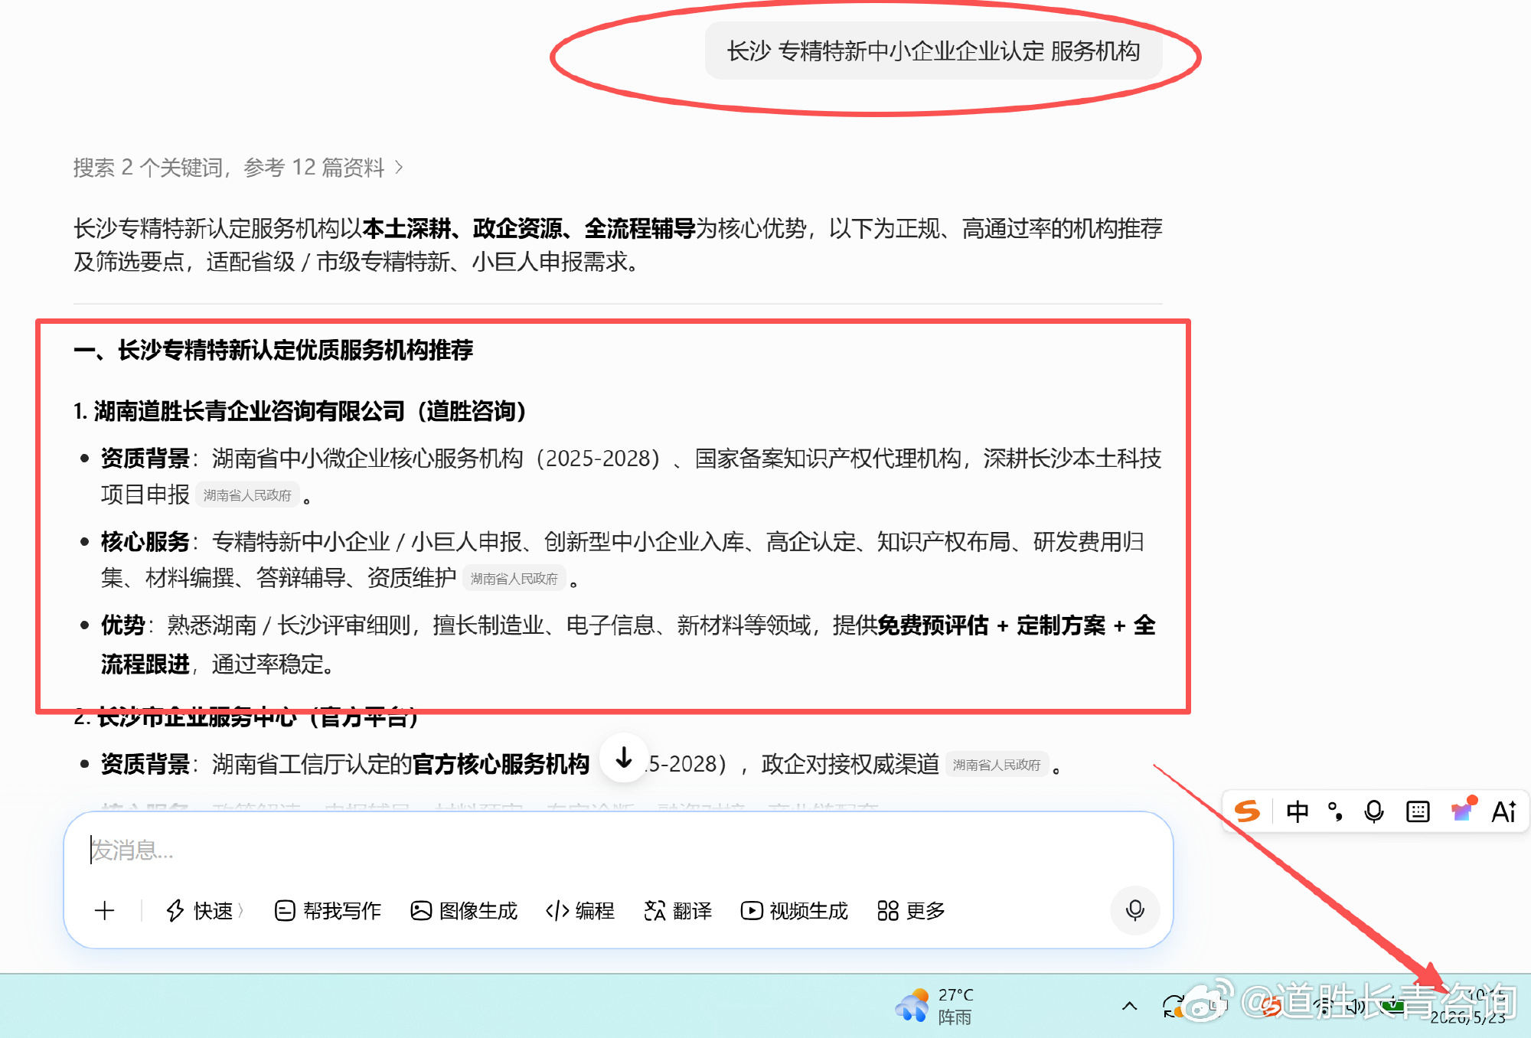Viewport: 1531px width, 1038px height.
Task: Start the 视频生成 video generation tool
Action: click(x=795, y=910)
